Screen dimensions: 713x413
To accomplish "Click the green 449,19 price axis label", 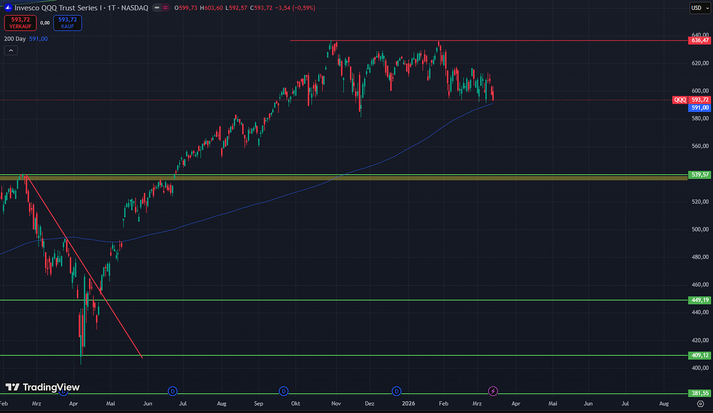I will (700, 300).
